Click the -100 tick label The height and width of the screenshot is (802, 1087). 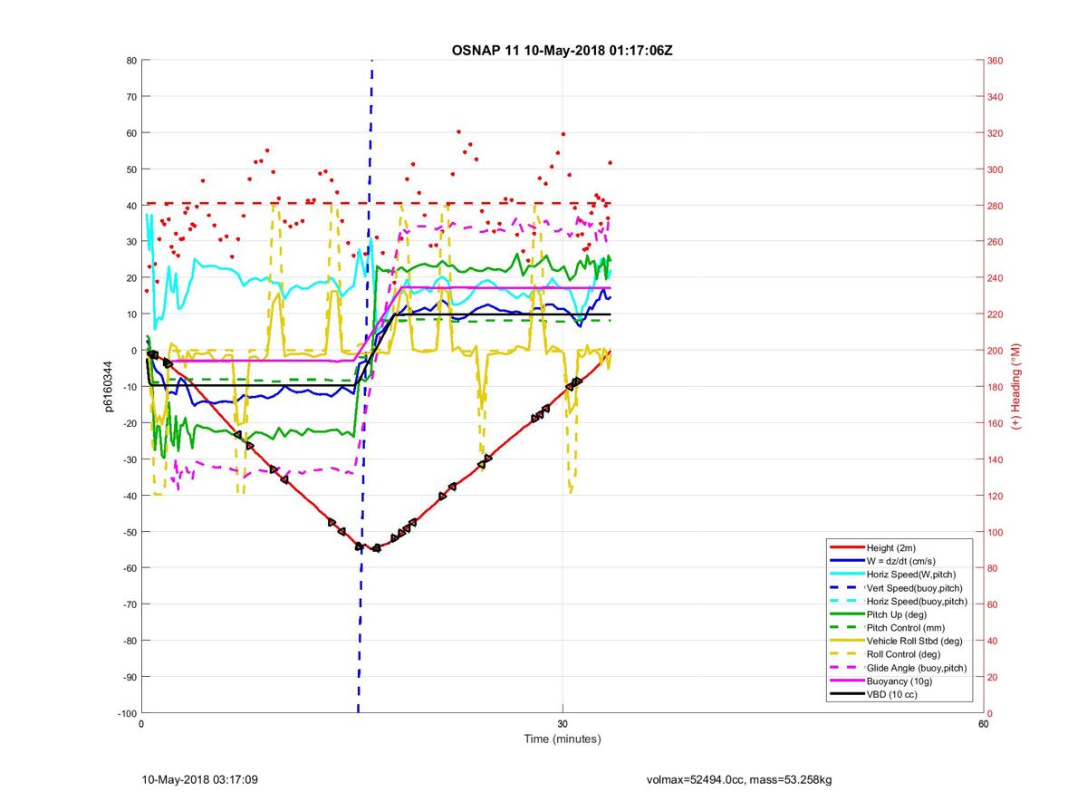127,713
